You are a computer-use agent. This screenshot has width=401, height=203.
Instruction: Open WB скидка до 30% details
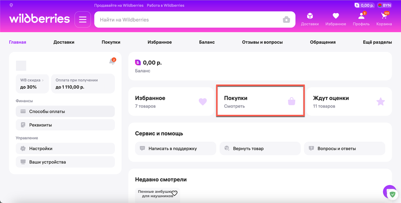point(32,83)
